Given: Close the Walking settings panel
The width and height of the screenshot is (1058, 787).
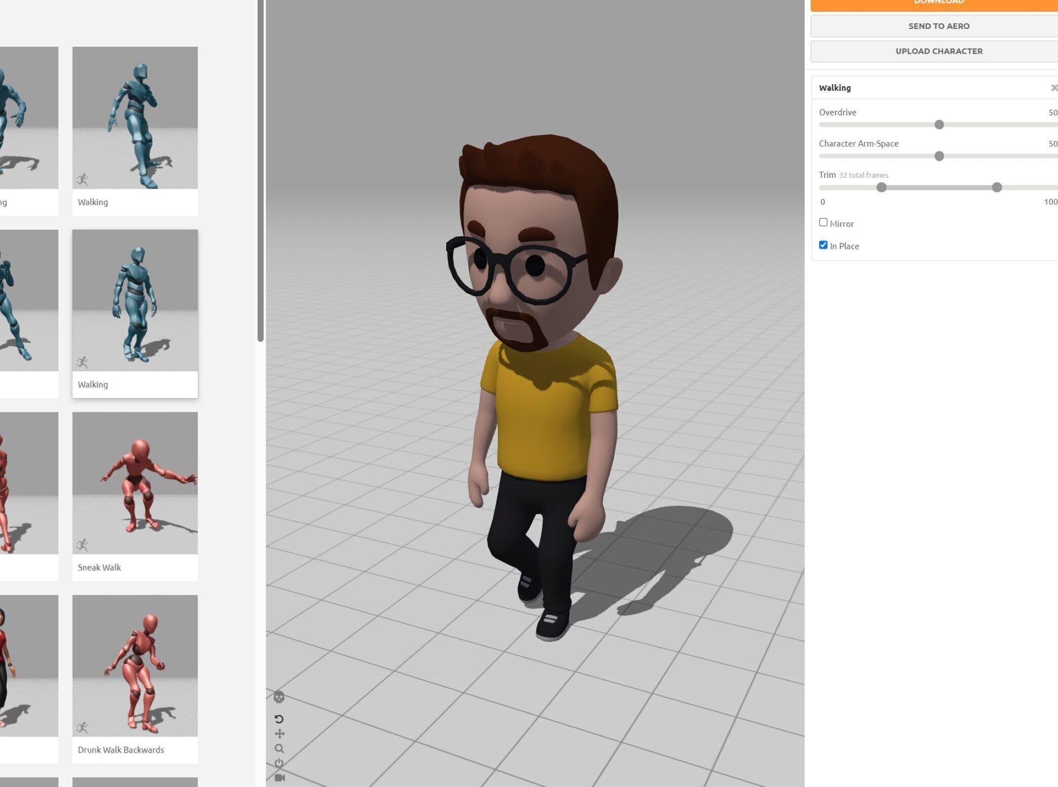Looking at the screenshot, I should (x=1054, y=88).
